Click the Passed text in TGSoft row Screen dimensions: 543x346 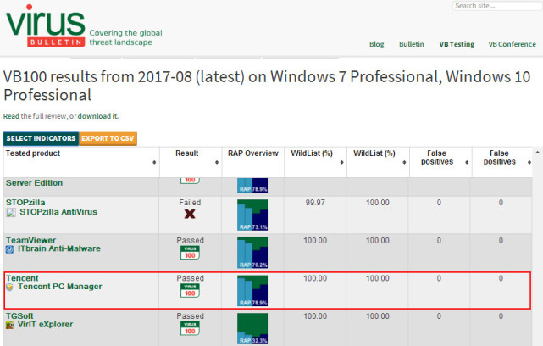tap(190, 315)
